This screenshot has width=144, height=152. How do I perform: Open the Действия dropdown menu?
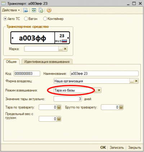tap(11, 10)
